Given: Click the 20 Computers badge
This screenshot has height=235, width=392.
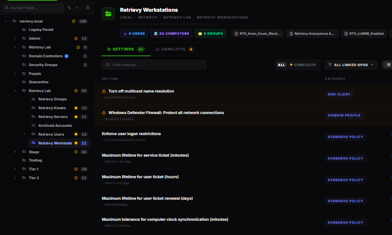Looking at the screenshot, I should (x=171, y=33).
